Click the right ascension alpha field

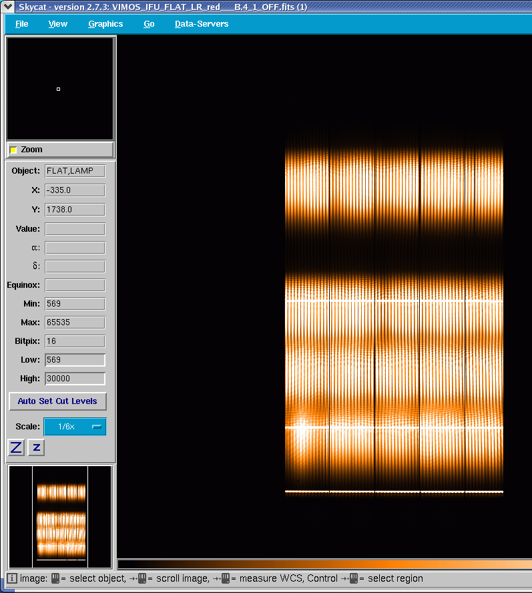point(75,248)
